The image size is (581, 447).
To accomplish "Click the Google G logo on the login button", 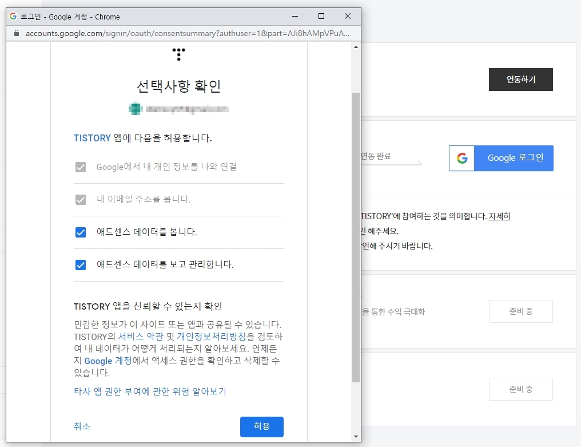I will point(461,158).
